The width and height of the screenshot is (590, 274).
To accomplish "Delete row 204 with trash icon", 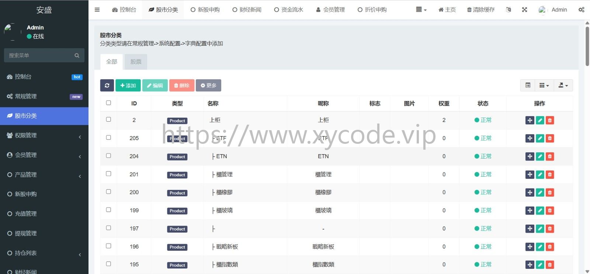I will [550, 156].
